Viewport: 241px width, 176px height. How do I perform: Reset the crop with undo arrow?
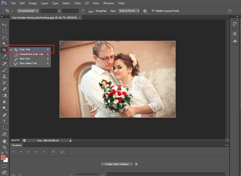[x=230, y=11]
